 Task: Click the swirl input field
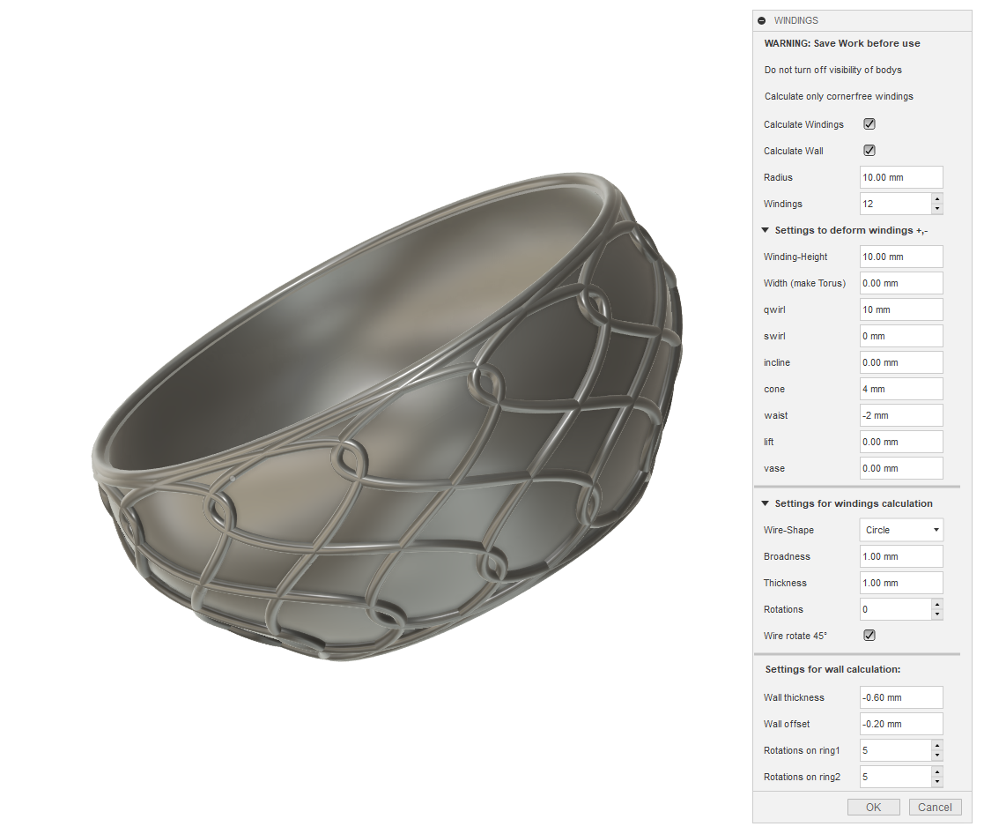tap(901, 336)
